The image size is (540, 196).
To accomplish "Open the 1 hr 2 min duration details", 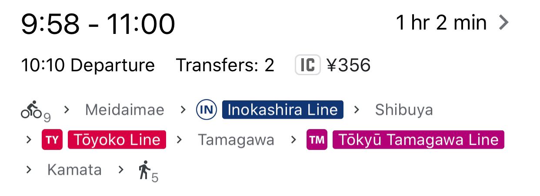I will pos(441,23).
